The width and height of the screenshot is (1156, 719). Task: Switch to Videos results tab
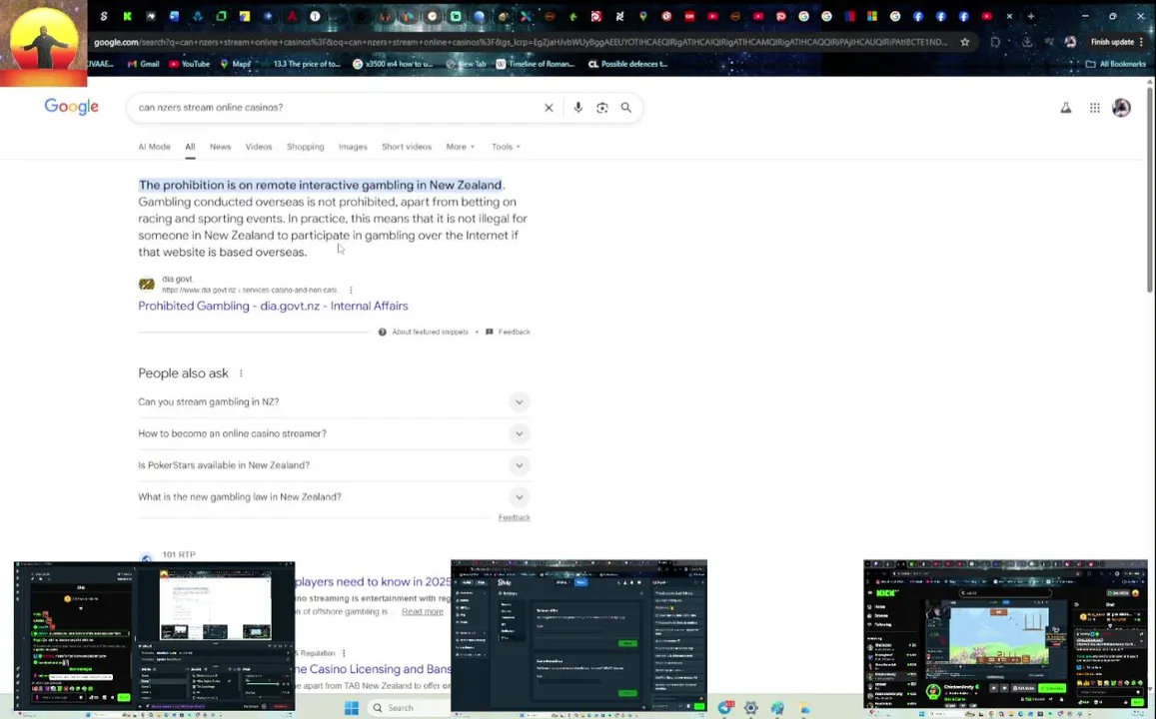pos(259,147)
